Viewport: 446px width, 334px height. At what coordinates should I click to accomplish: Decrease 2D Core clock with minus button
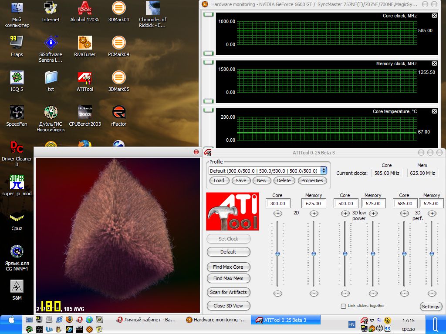[277, 294]
